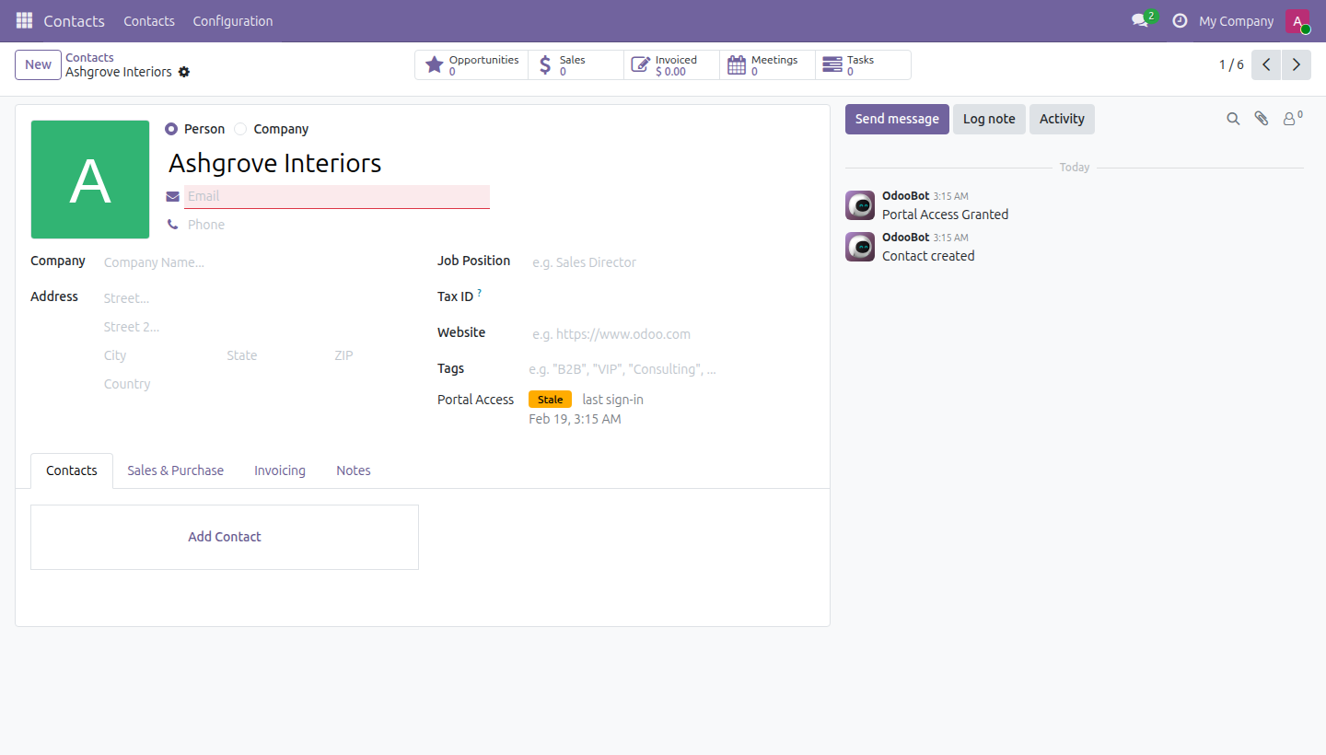Click the Activity button
The height and width of the screenshot is (755, 1326).
[x=1062, y=119]
